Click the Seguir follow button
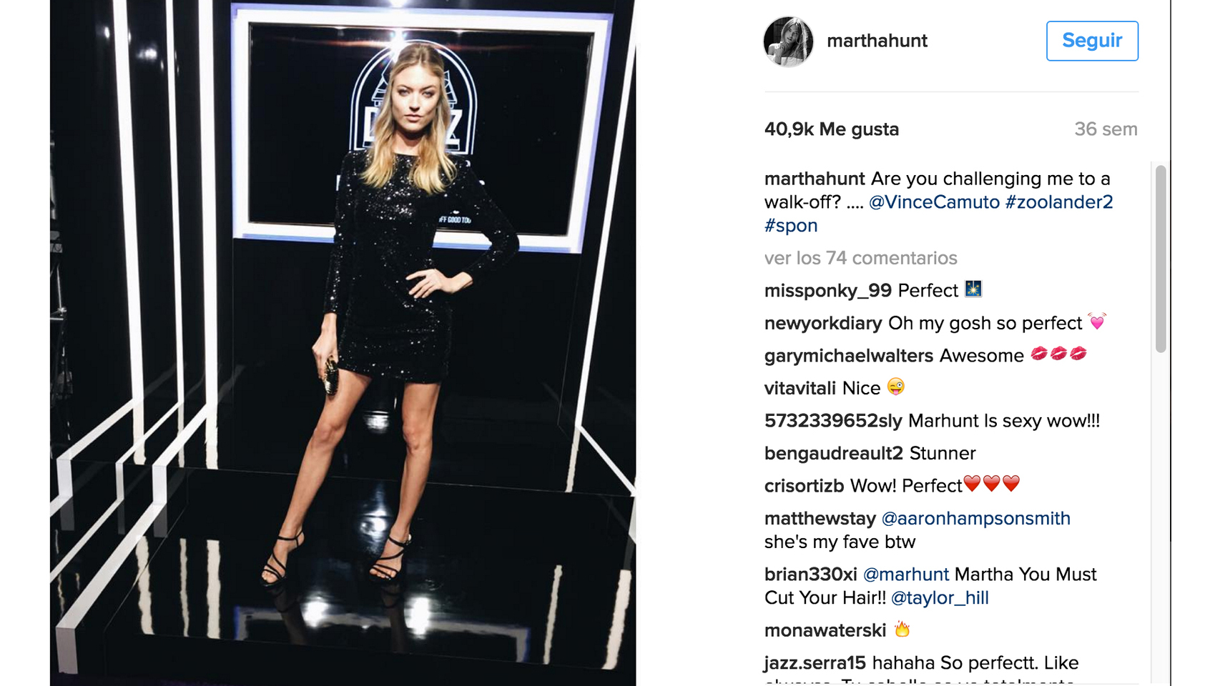The height and width of the screenshot is (686, 1220). coord(1092,41)
